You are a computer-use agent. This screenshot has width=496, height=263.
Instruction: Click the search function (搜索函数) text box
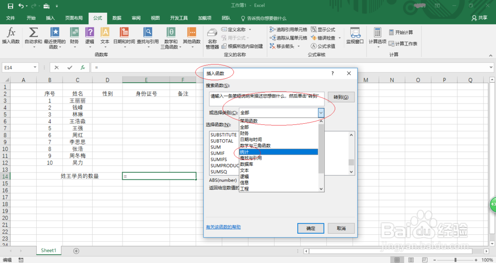click(267, 99)
